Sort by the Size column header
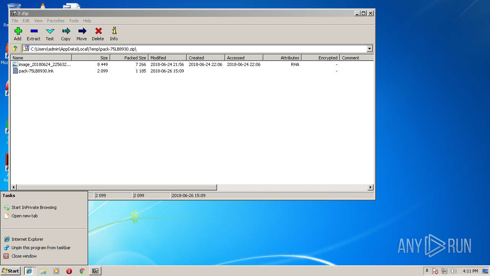This screenshot has width=490, height=276. (91, 58)
